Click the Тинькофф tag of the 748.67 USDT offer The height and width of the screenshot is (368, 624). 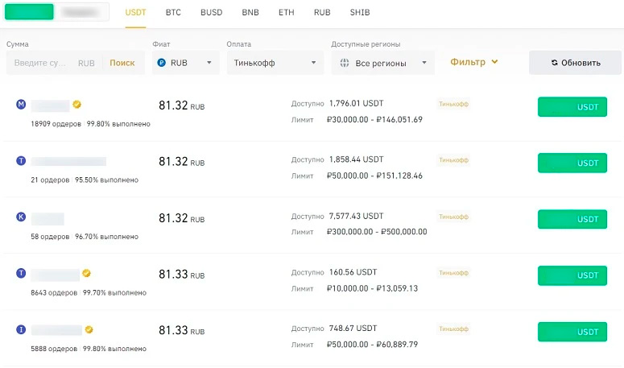[x=453, y=329]
